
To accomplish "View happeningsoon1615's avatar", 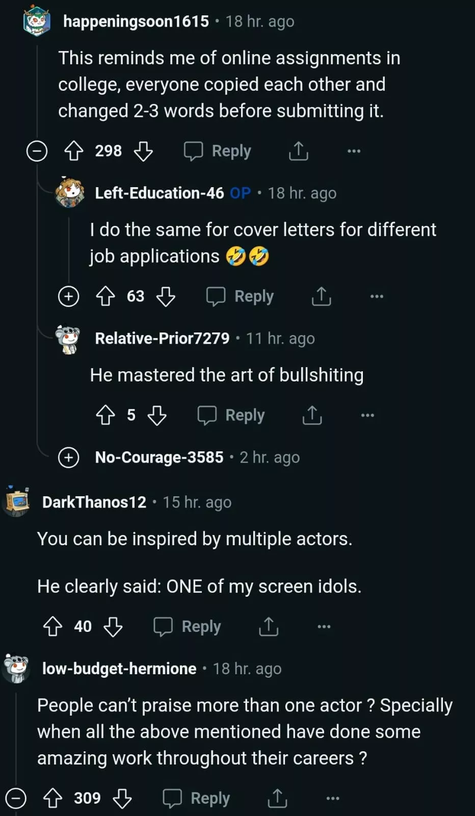I will [37, 21].
